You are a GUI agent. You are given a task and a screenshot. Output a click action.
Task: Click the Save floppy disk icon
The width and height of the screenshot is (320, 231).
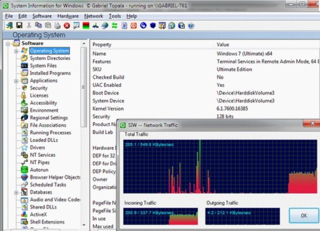click(19, 25)
